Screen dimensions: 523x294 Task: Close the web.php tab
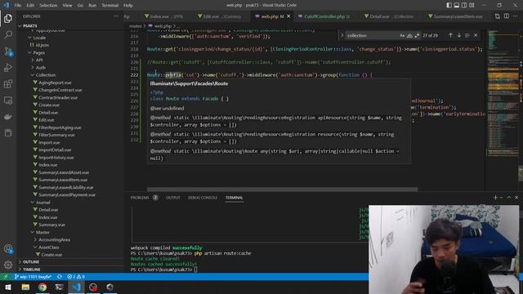288,16
